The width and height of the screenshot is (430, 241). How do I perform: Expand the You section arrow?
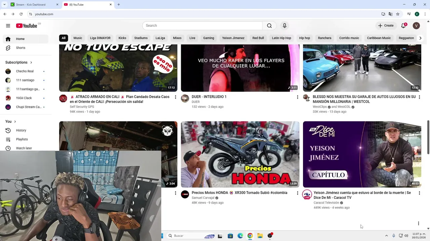(15, 122)
